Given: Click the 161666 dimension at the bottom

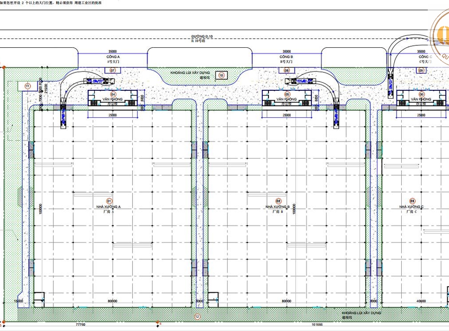Looking at the screenshot, I should click(x=317, y=325).
